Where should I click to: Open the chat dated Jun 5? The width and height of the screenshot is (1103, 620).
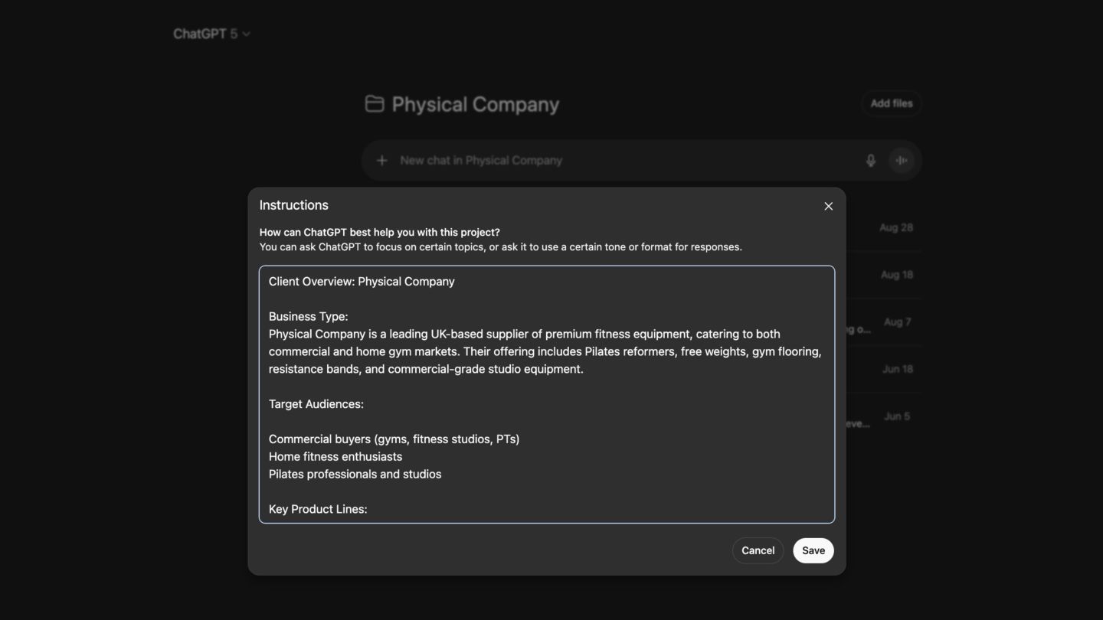tap(897, 416)
